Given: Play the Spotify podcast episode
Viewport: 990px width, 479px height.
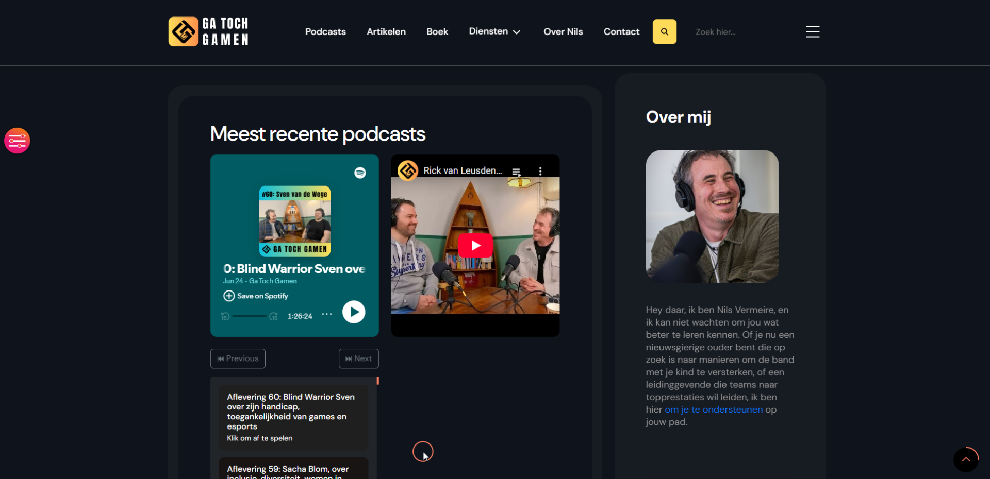Looking at the screenshot, I should point(354,312).
